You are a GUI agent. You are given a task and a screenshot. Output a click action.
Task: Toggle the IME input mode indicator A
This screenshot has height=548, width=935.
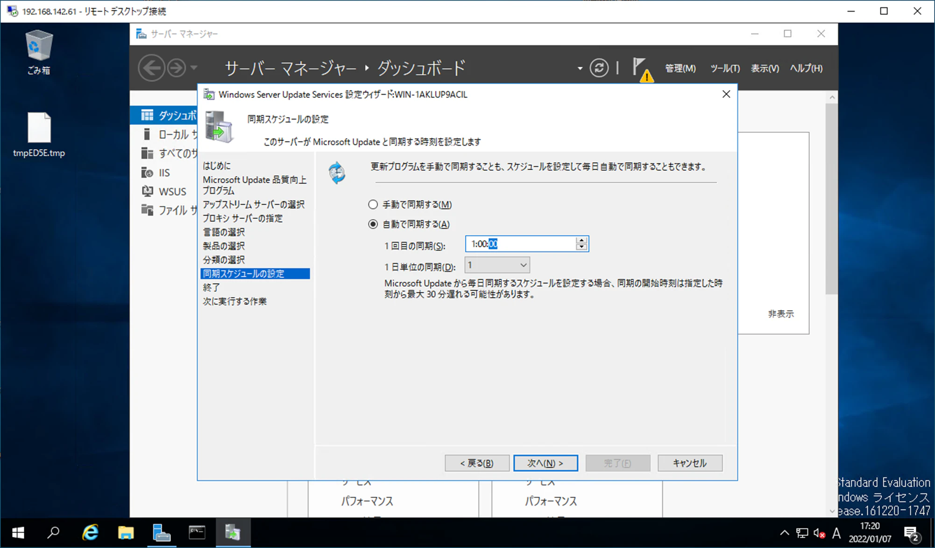coord(836,533)
